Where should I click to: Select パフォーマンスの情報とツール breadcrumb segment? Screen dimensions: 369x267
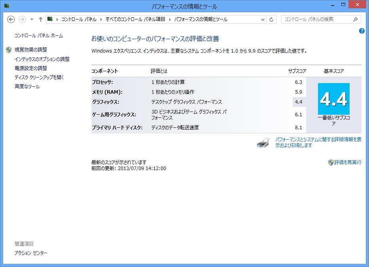[x=201, y=19]
